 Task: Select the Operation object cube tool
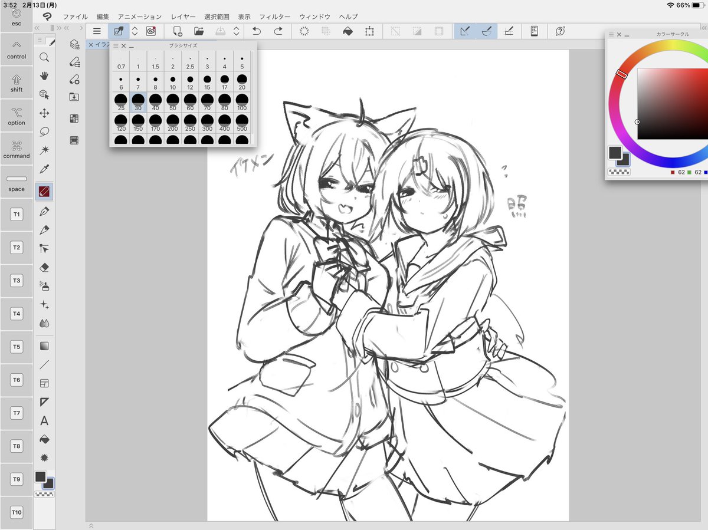click(44, 94)
